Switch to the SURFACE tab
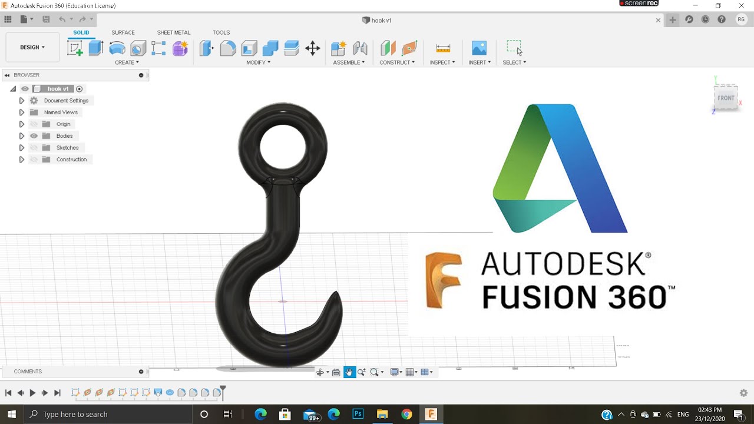 [123, 33]
